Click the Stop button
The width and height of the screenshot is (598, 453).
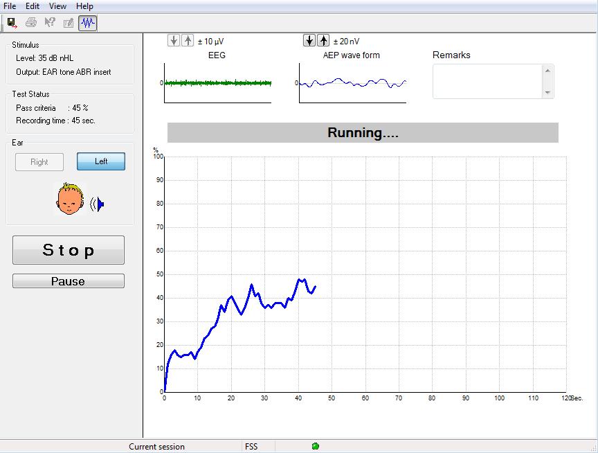point(69,250)
